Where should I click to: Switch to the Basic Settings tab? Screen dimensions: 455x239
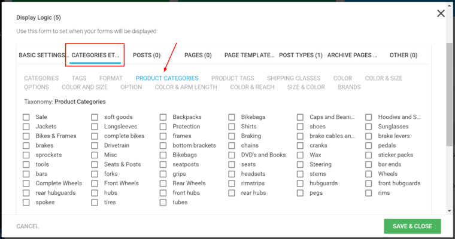pos(43,56)
